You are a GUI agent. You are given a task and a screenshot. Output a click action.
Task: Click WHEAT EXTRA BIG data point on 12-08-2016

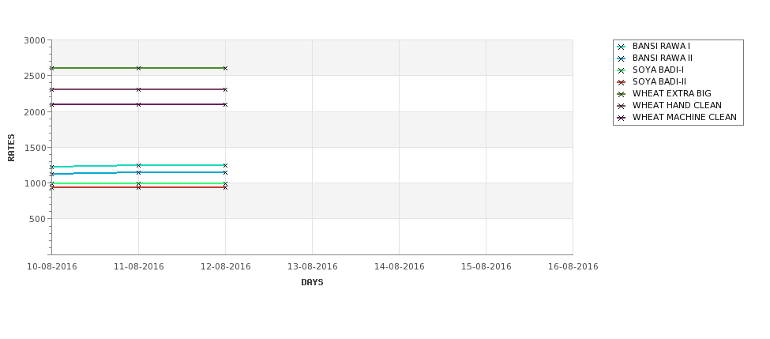pyautogui.click(x=225, y=68)
